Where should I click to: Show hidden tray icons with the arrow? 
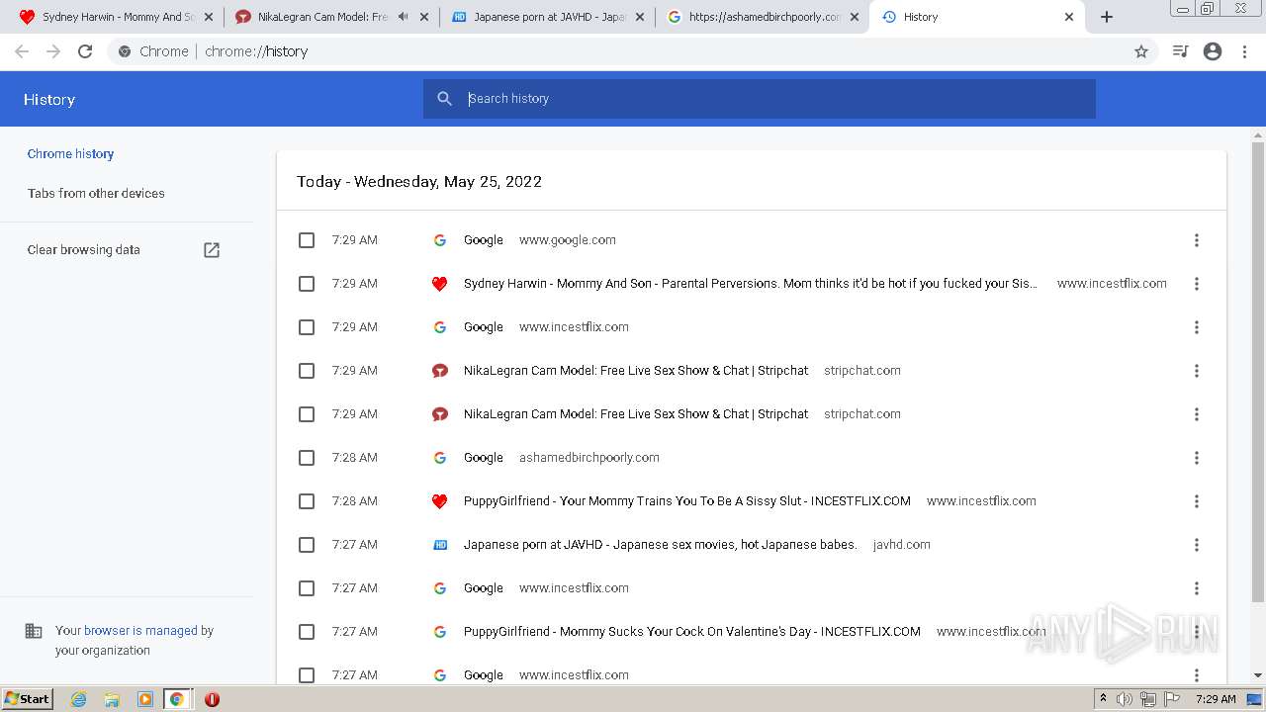coord(1103,699)
